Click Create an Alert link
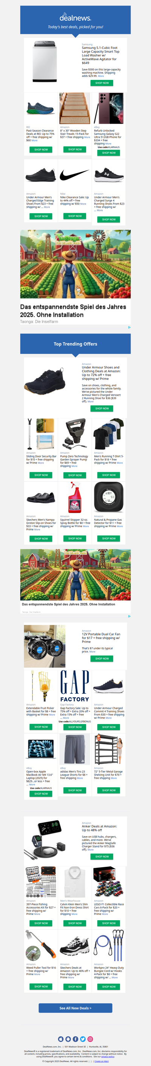 (x=102, y=1061)
